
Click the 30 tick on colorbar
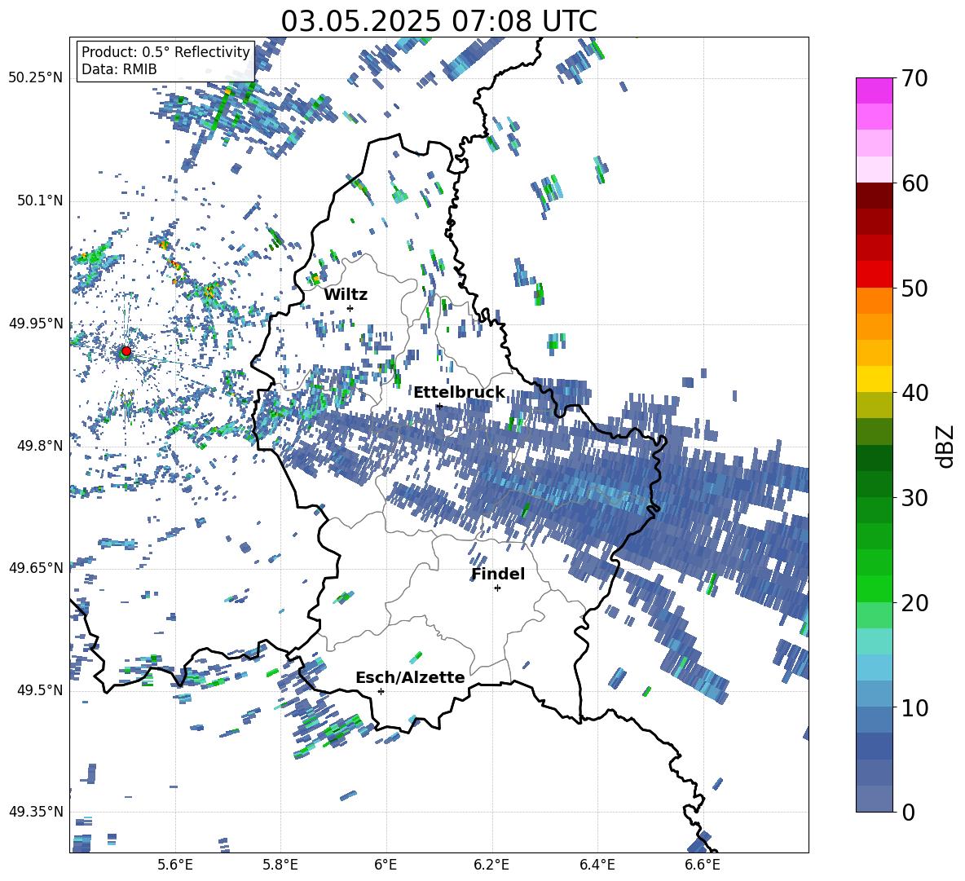914,497
